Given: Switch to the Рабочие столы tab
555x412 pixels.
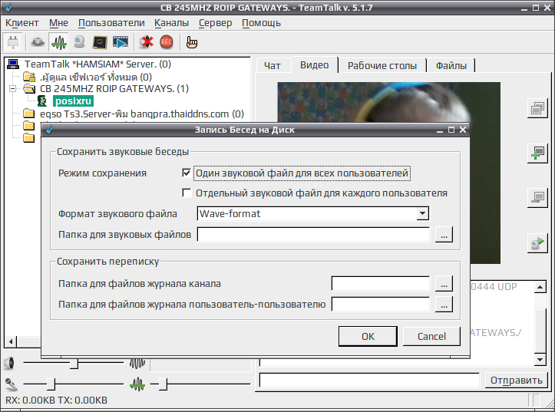Looking at the screenshot, I should [x=382, y=65].
